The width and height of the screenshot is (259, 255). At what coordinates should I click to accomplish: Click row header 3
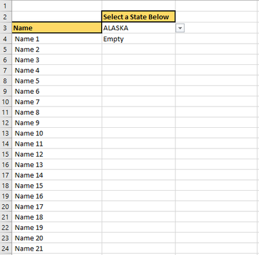click(x=6, y=28)
